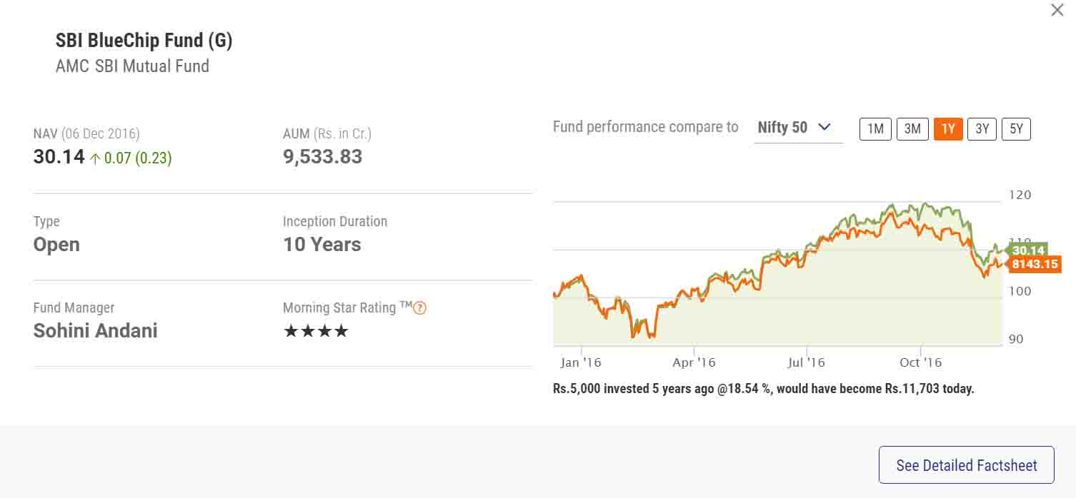Click the Morning Star Rating help icon
1076x498 pixels.
[420, 308]
